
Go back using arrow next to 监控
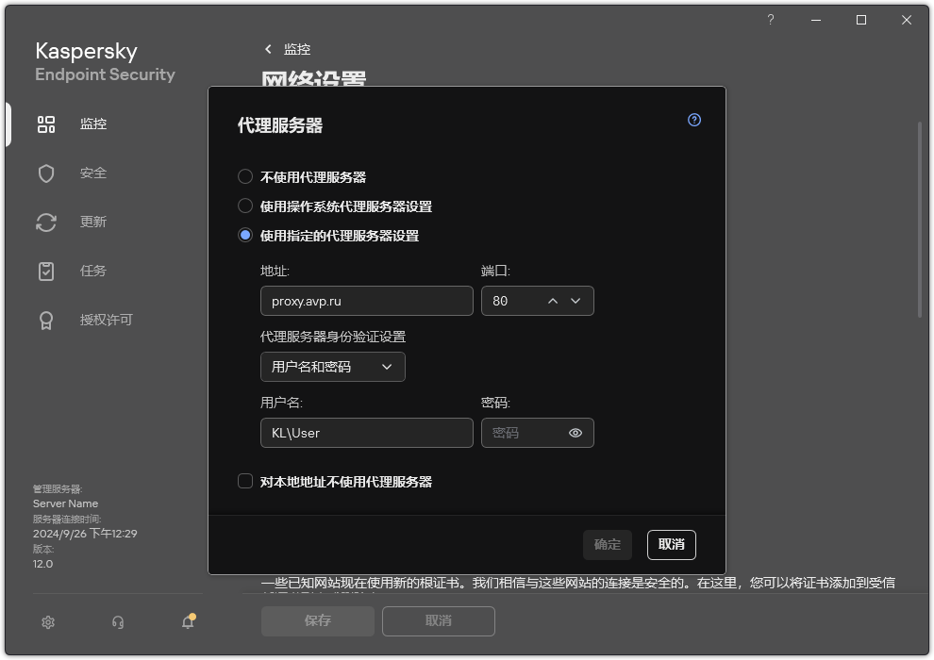(267, 48)
